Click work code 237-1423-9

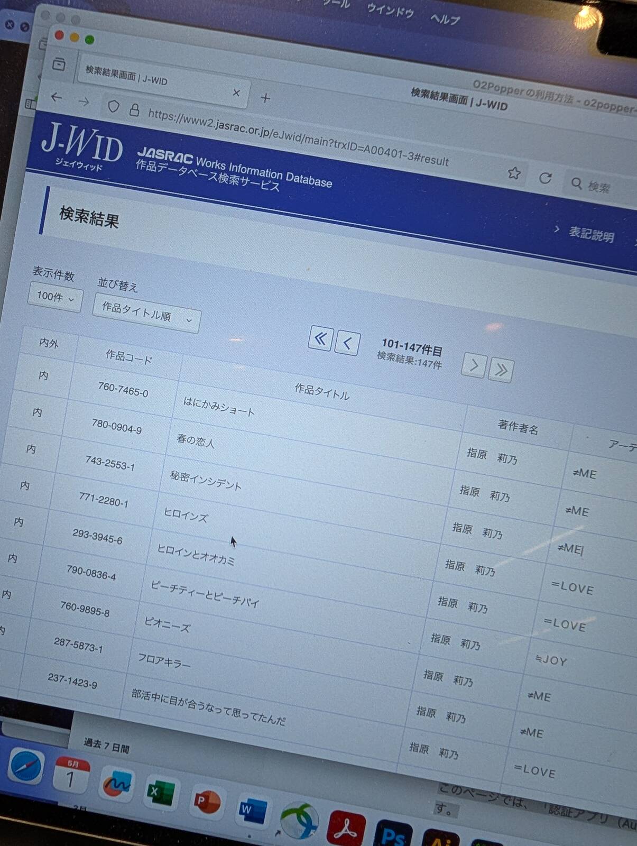coord(72,681)
